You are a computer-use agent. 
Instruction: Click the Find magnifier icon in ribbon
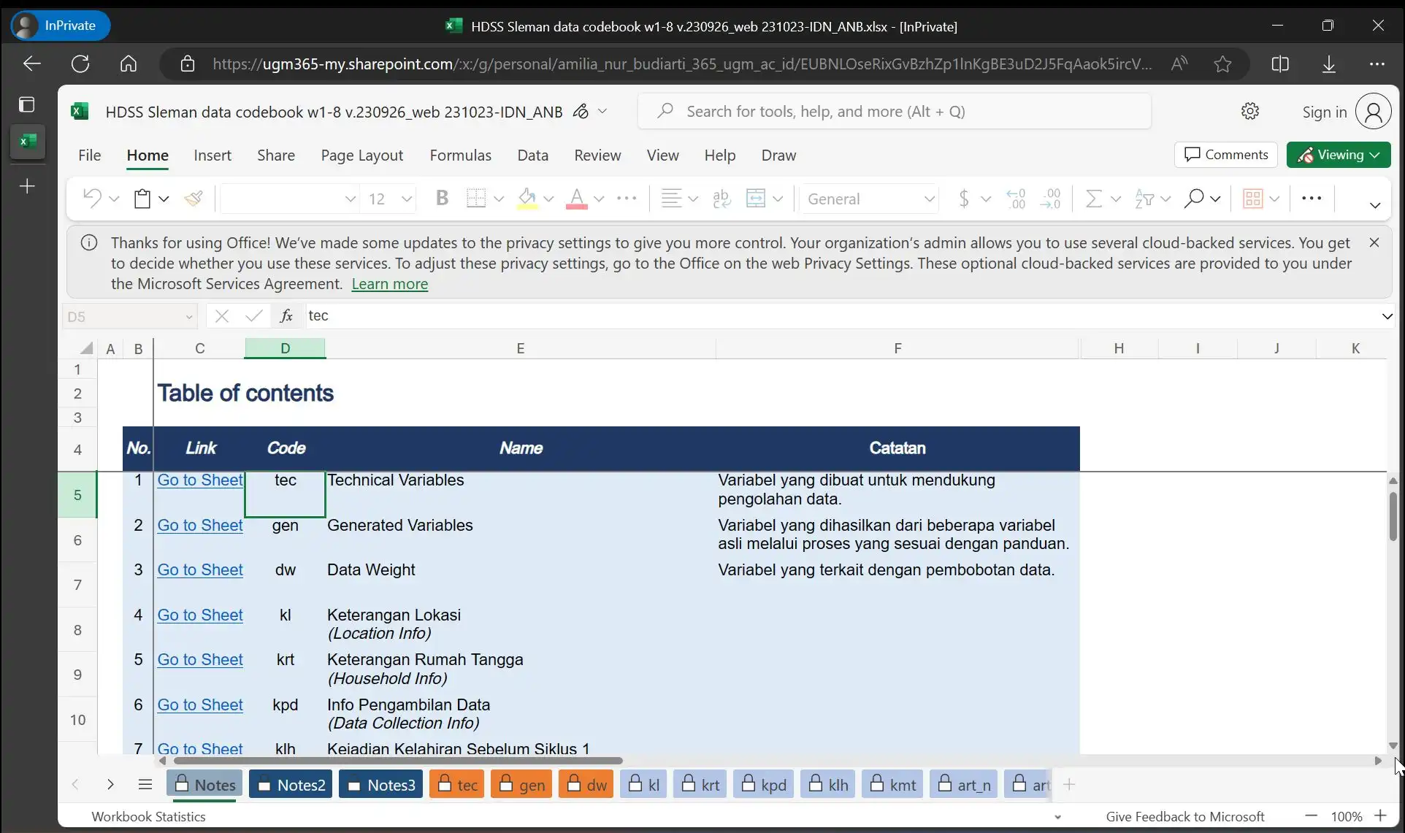click(1194, 199)
